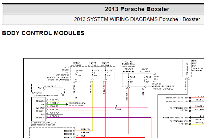Click the 10A fuse 6 symbol
This screenshot has width=204, height=138.
[x=145, y=79]
